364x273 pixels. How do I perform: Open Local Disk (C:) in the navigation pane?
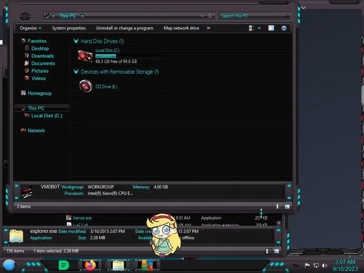tap(47, 116)
